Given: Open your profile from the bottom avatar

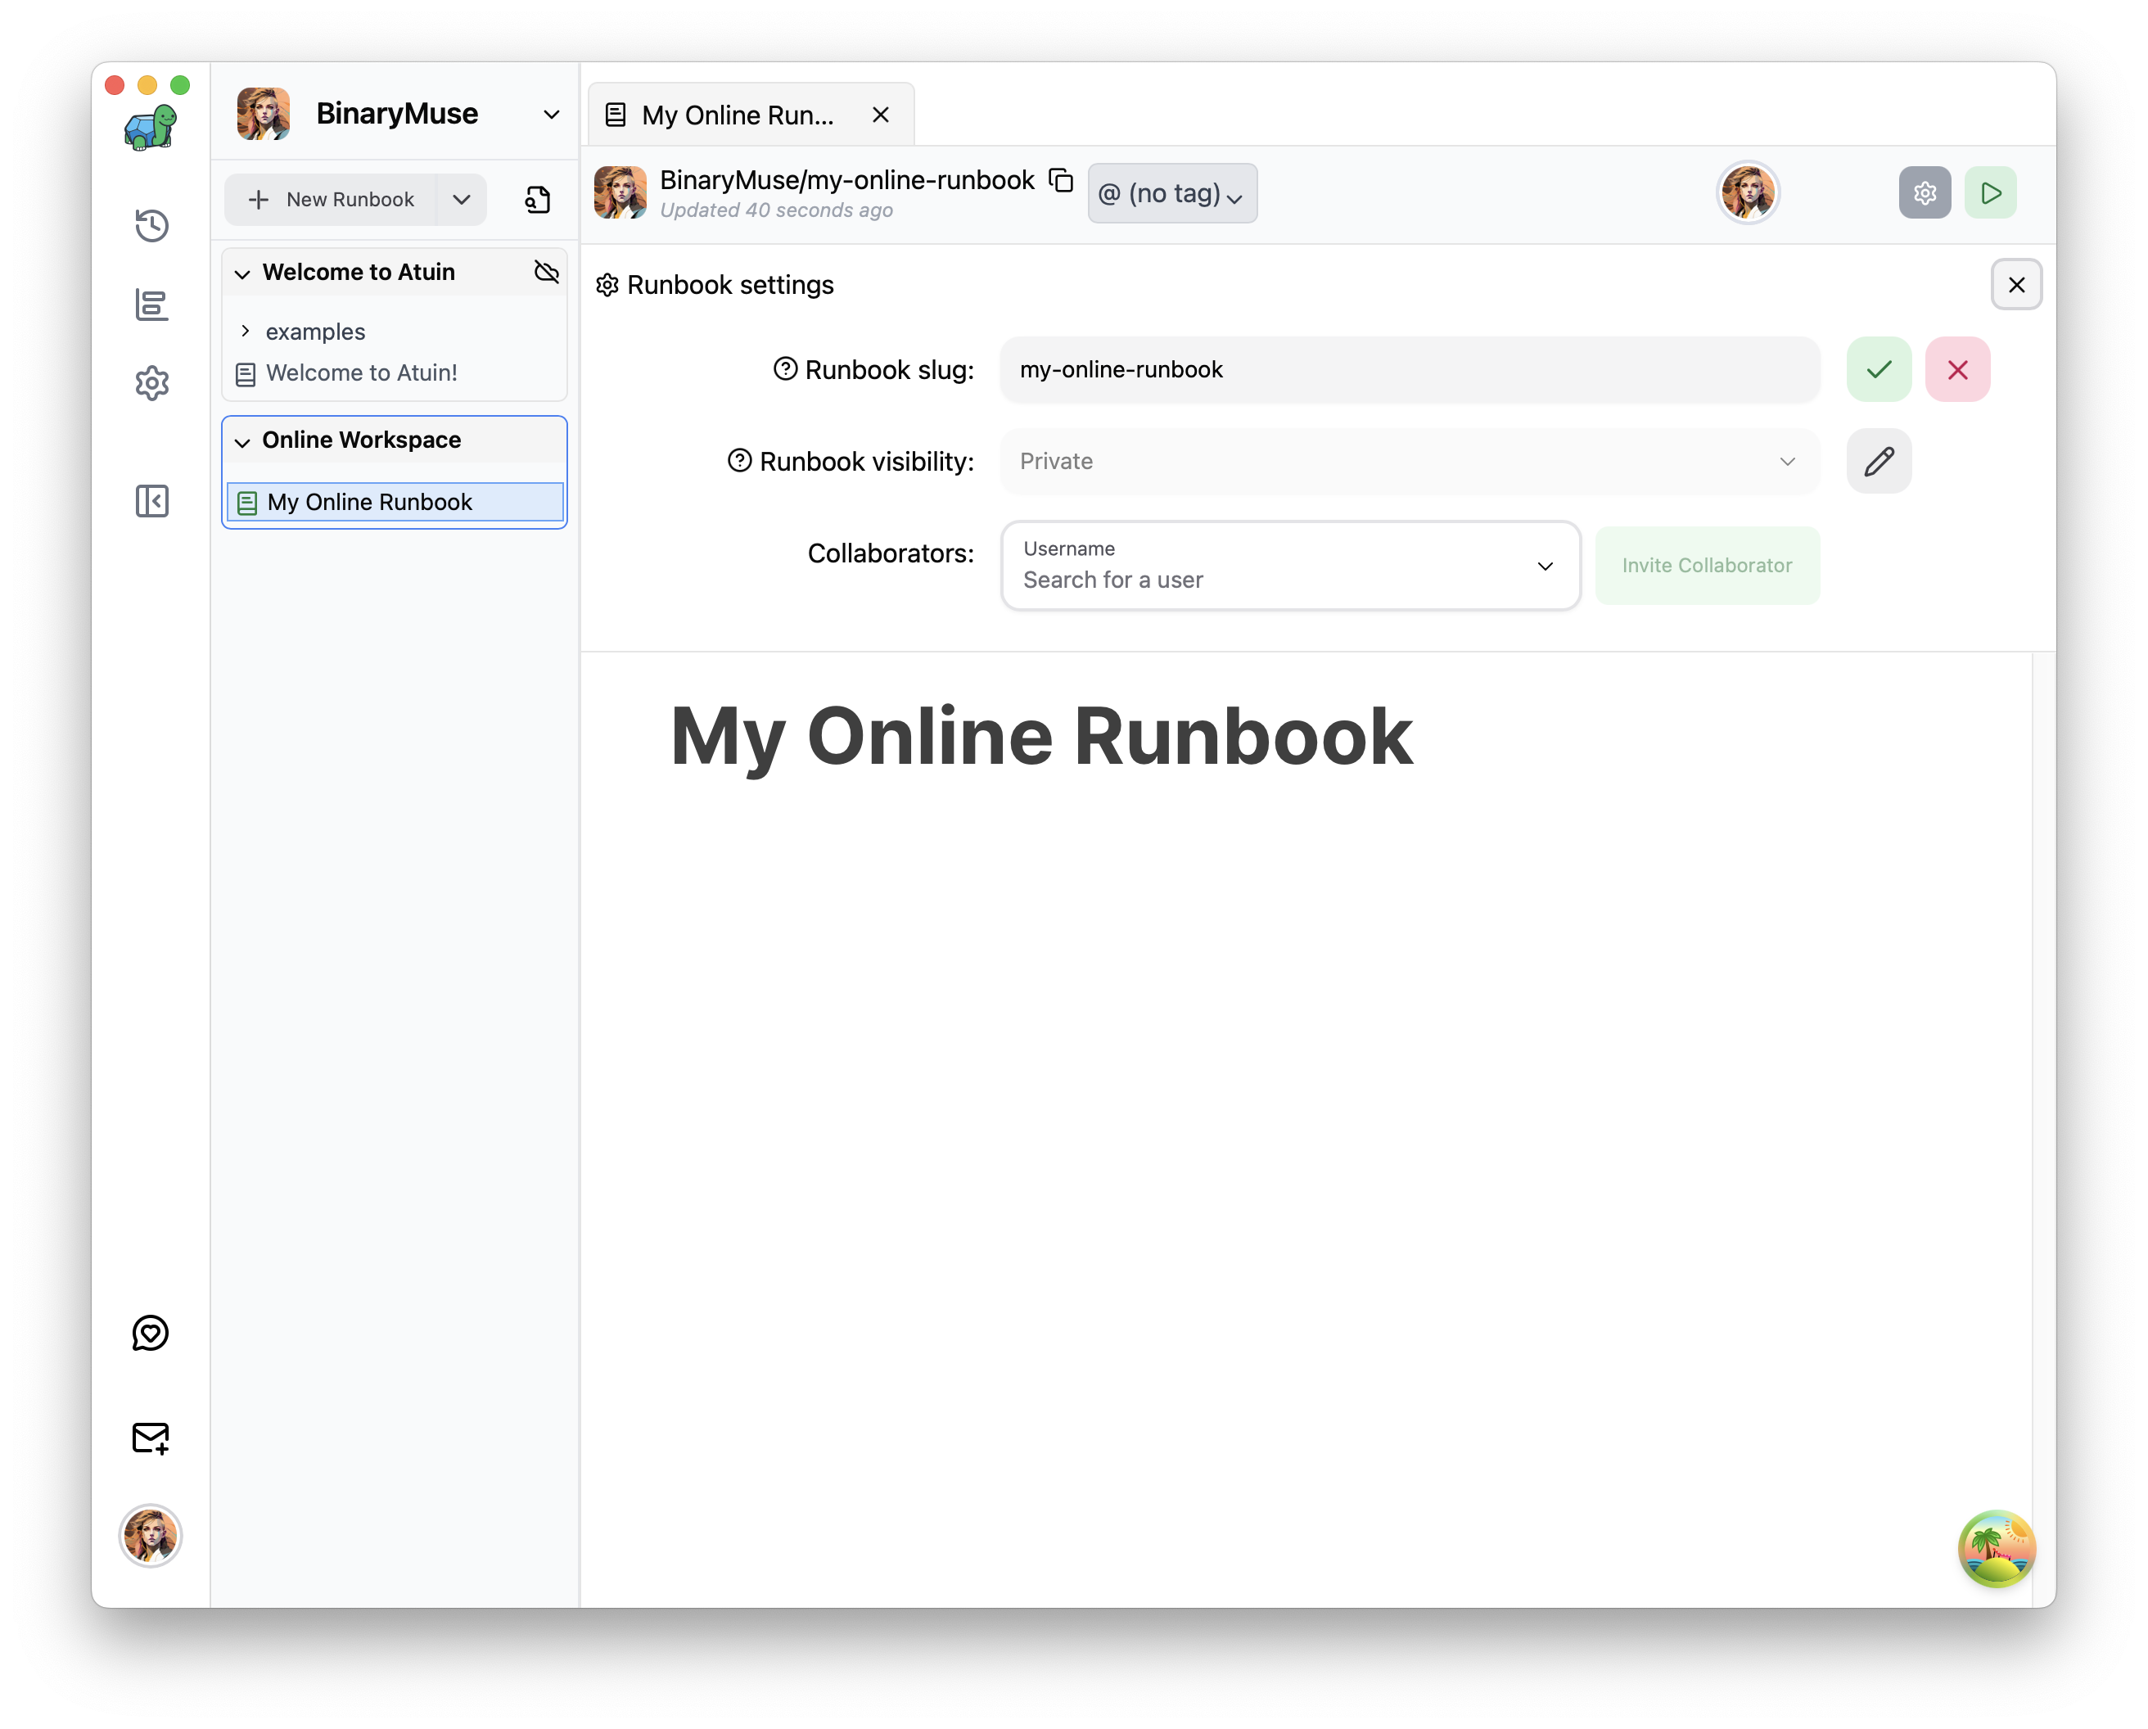Looking at the screenshot, I should coord(151,1536).
